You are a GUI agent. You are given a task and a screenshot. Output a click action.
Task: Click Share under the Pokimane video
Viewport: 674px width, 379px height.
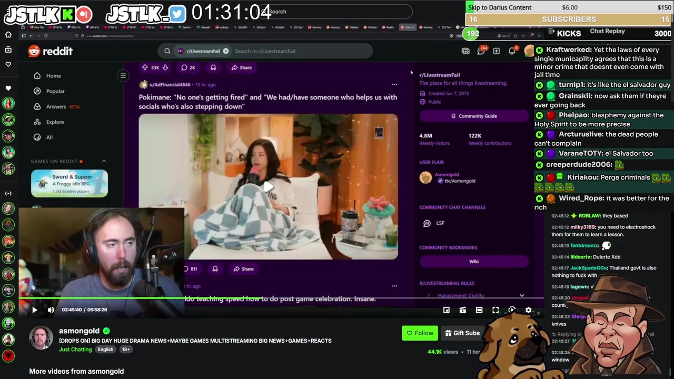click(x=243, y=269)
